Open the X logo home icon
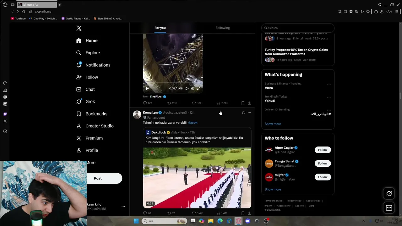The width and height of the screenshot is (402, 226). [79, 28]
